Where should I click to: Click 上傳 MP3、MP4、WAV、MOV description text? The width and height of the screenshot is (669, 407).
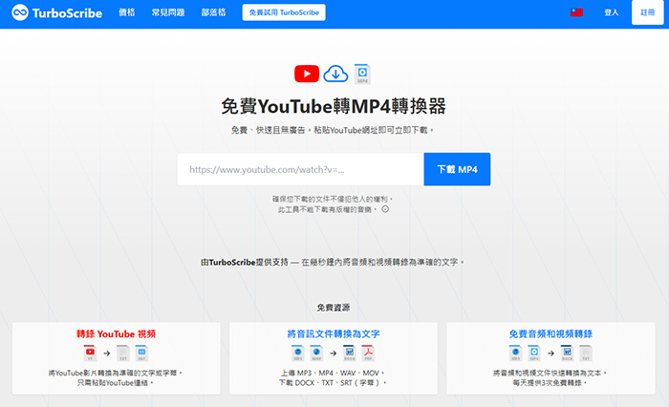[x=333, y=373]
